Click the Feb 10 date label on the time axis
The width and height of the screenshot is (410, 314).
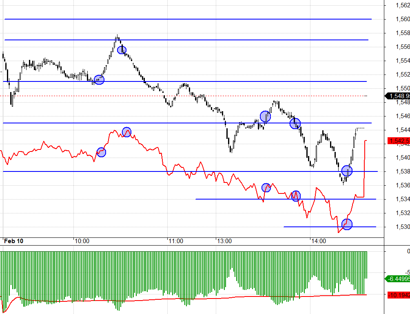tap(14, 241)
